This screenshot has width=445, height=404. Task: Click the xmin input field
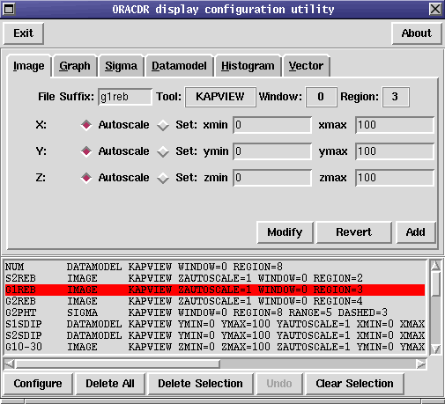coord(272,125)
